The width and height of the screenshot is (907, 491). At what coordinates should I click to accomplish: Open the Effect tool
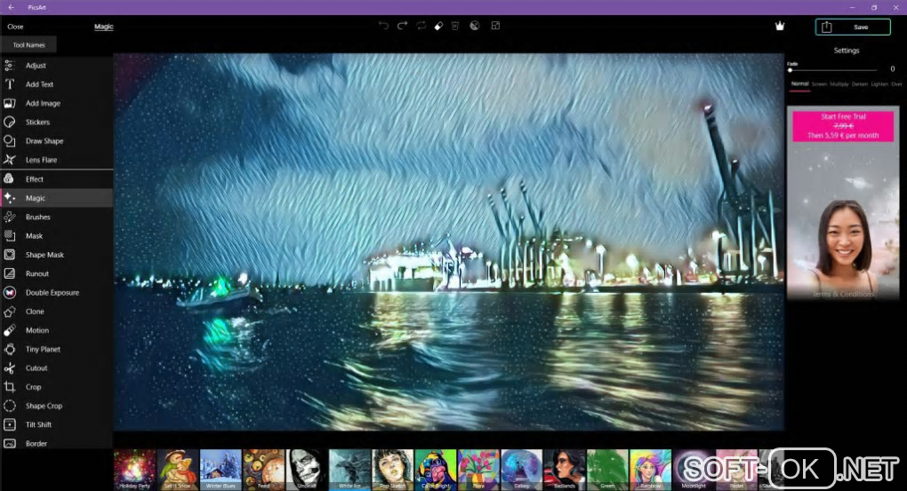coord(56,179)
